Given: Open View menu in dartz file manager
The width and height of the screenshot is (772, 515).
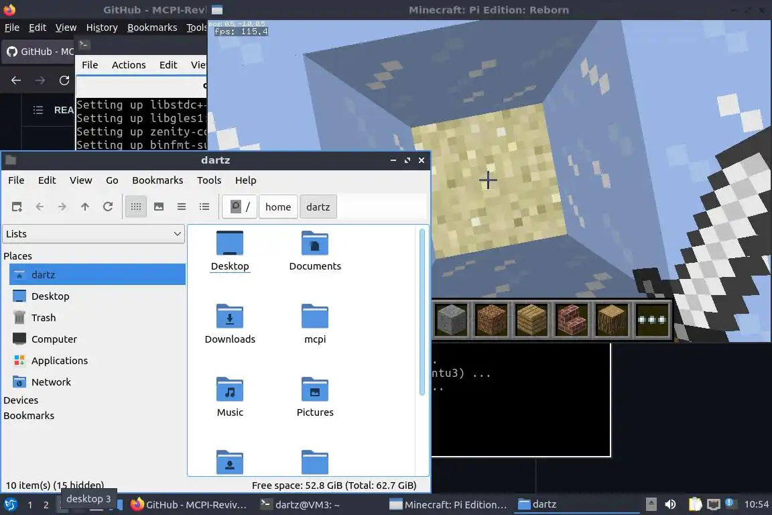Looking at the screenshot, I should (x=80, y=180).
